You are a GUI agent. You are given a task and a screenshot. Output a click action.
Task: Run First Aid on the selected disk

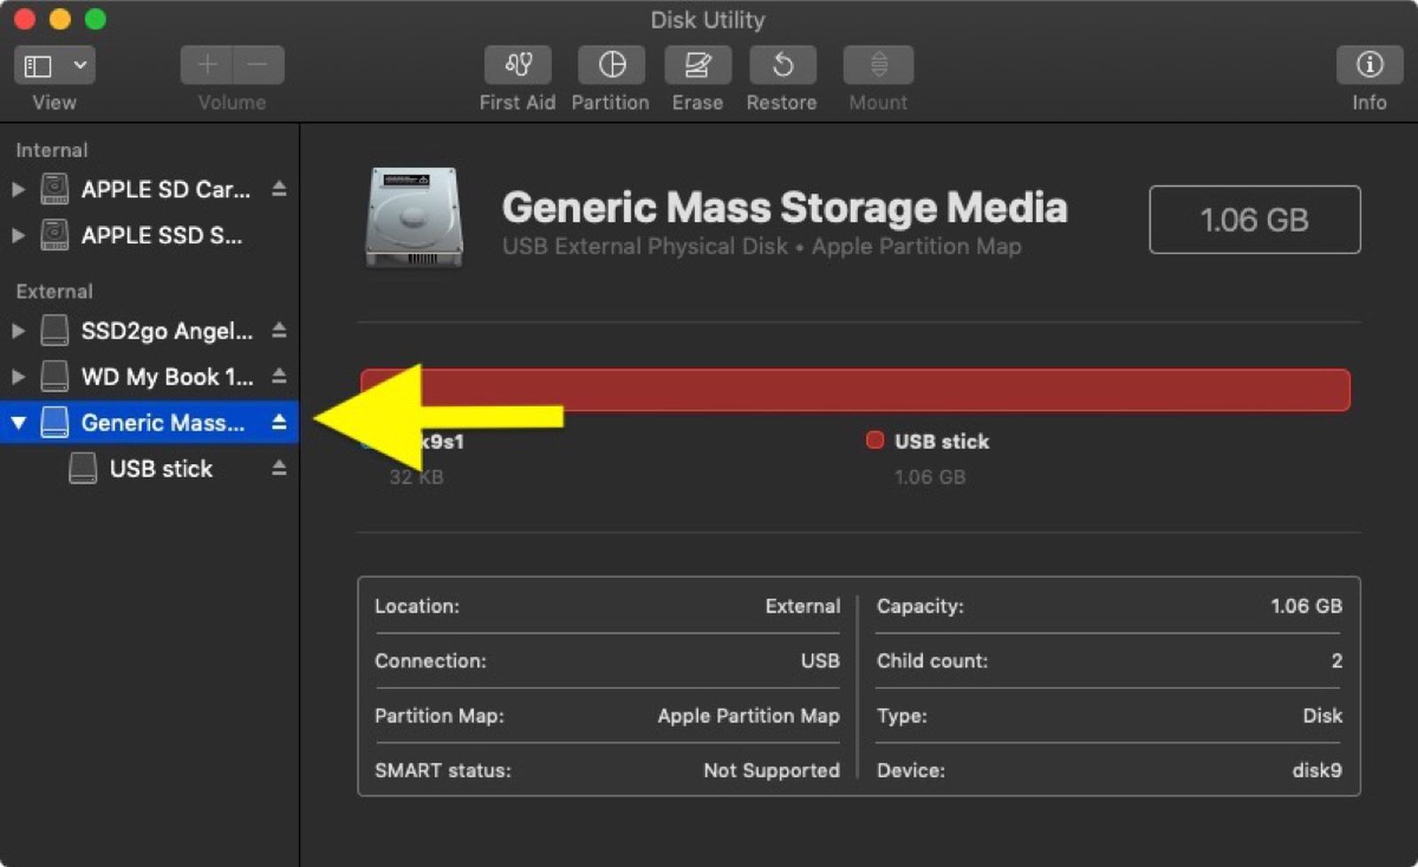(518, 65)
